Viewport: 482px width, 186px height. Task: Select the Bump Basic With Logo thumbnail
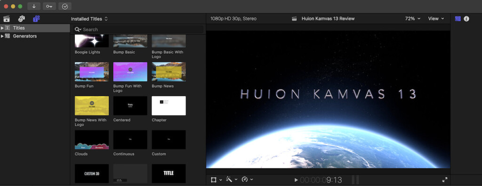[169, 41]
